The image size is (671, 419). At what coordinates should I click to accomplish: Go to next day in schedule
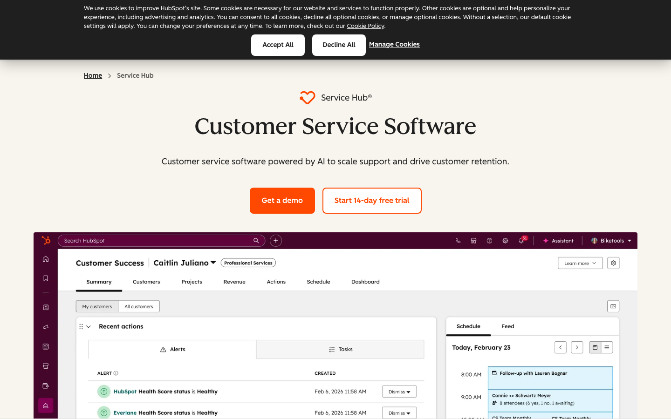click(x=577, y=347)
